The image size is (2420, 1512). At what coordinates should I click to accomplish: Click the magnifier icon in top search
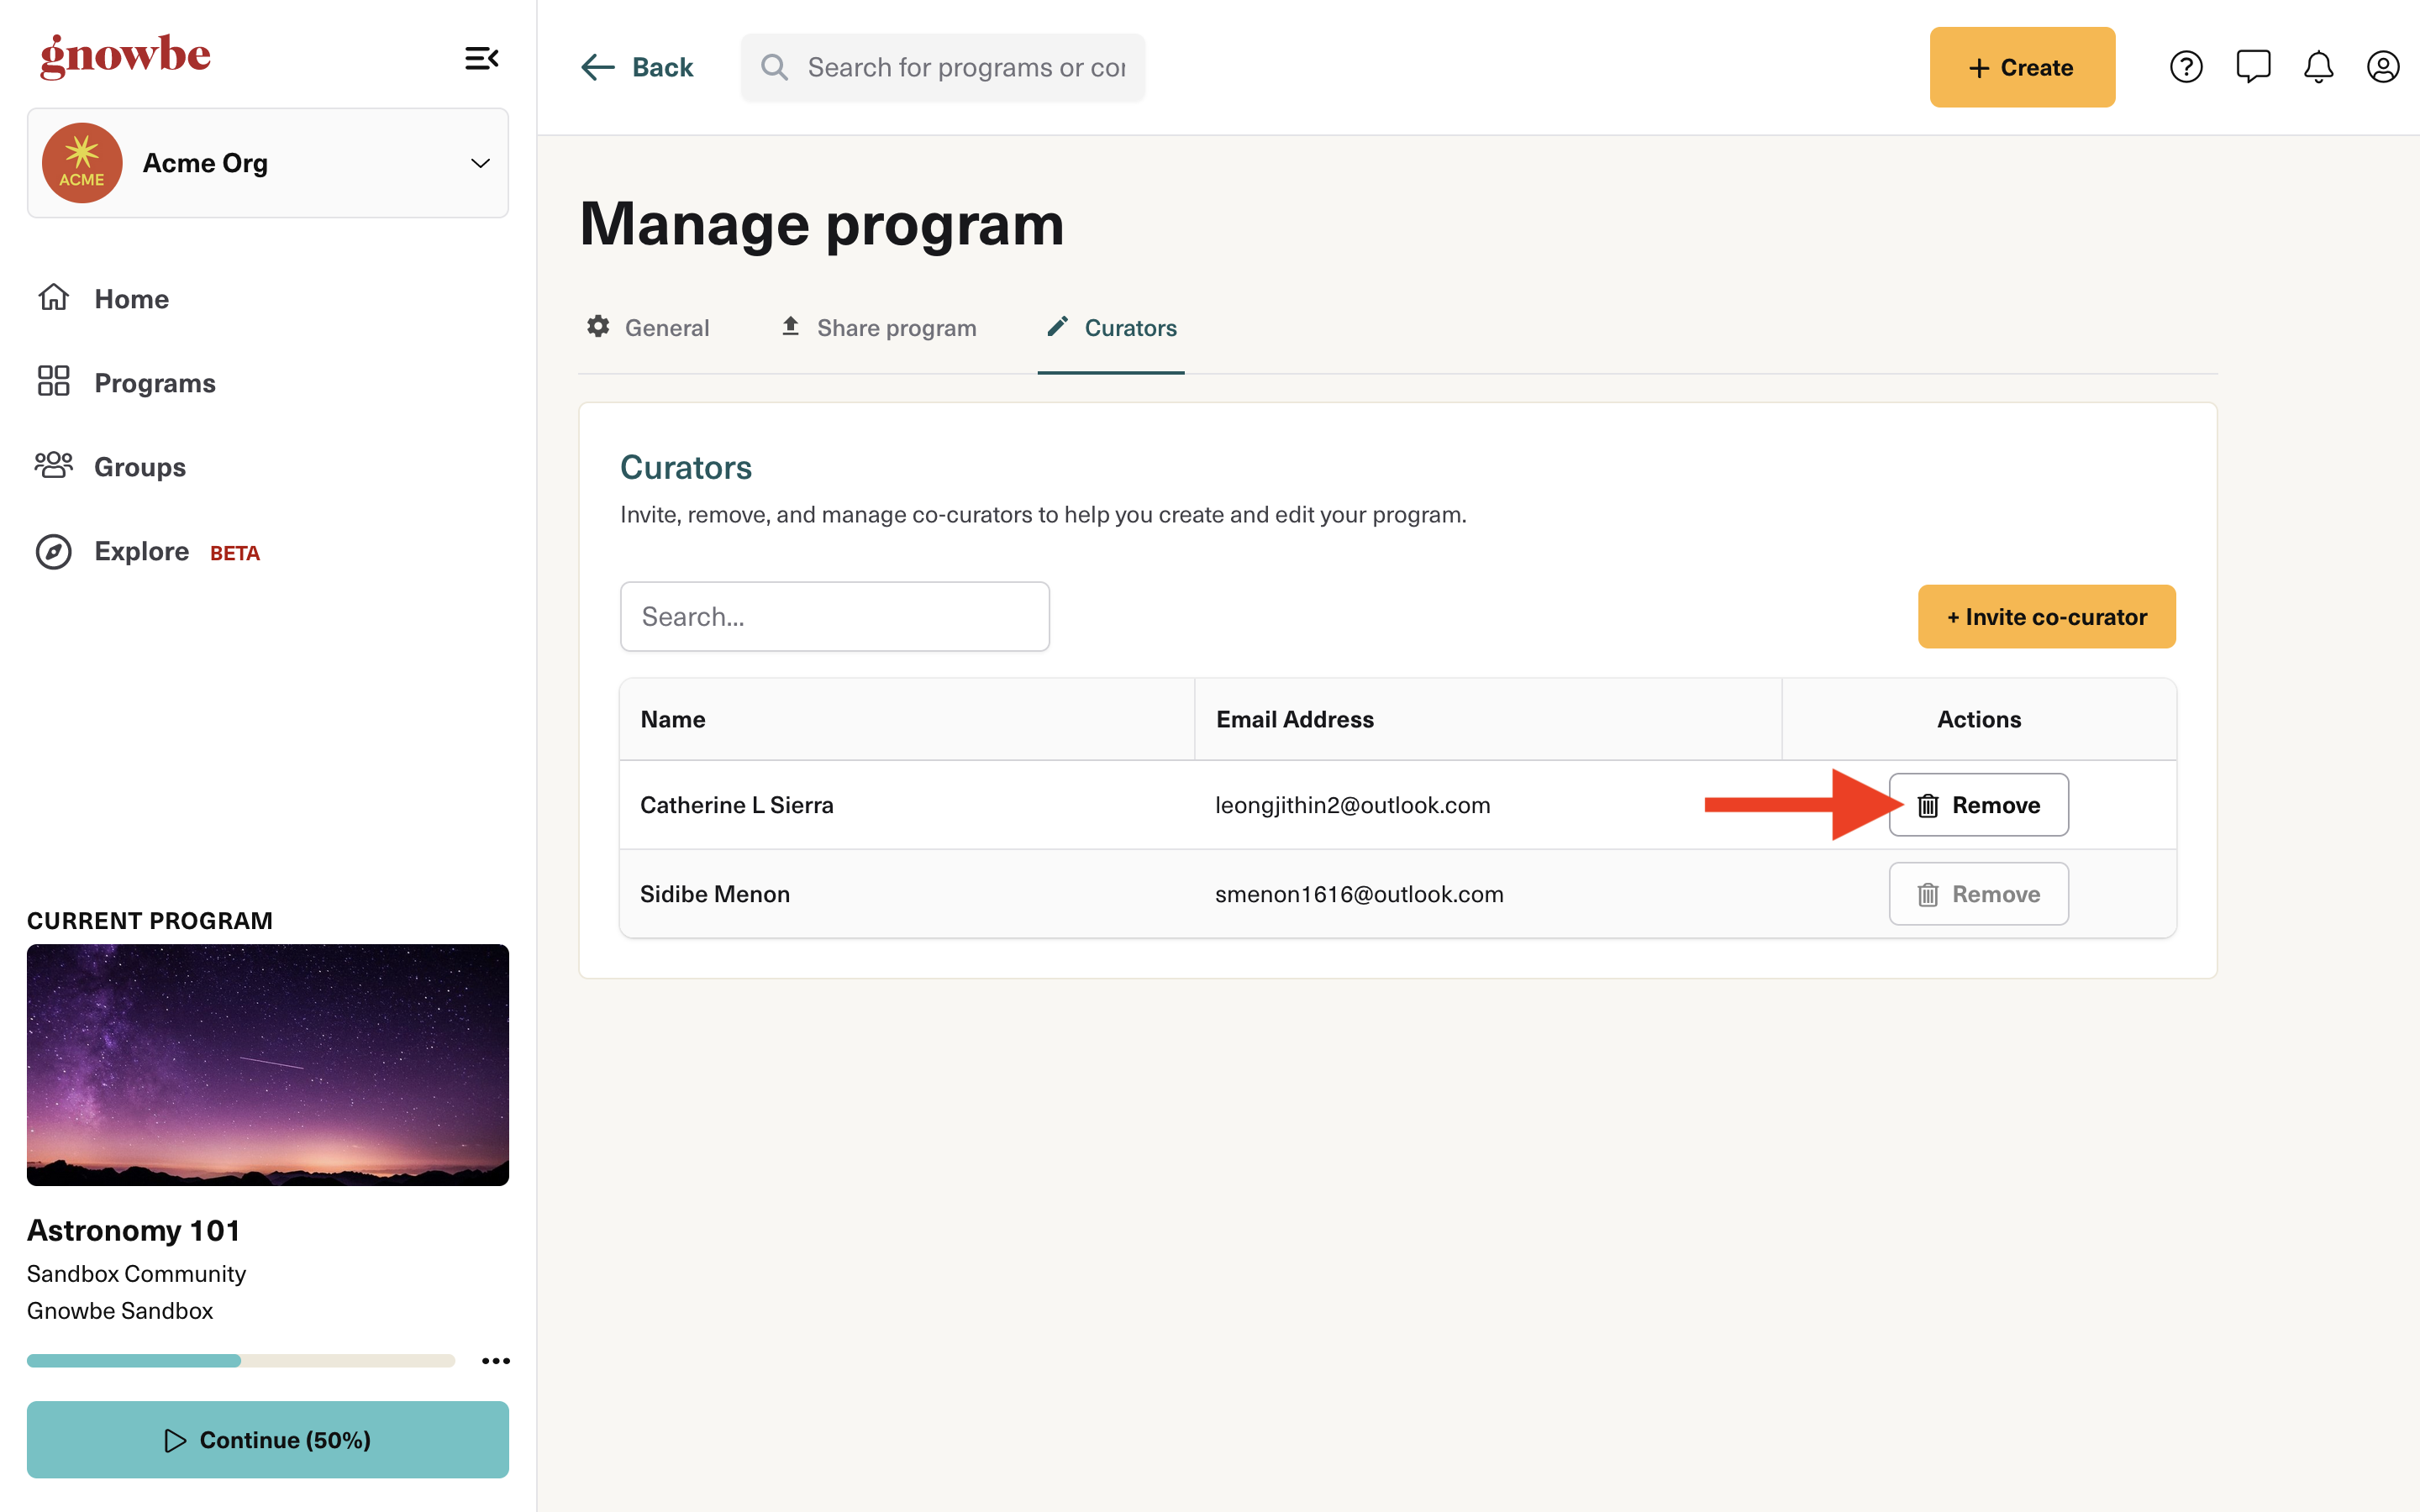774,67
